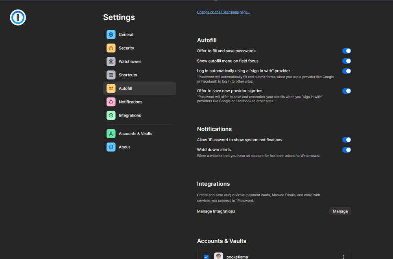Click the pocketlama account avatar
Image resolution: width=393 pixels, height=259 pixels.
[219, 256]
